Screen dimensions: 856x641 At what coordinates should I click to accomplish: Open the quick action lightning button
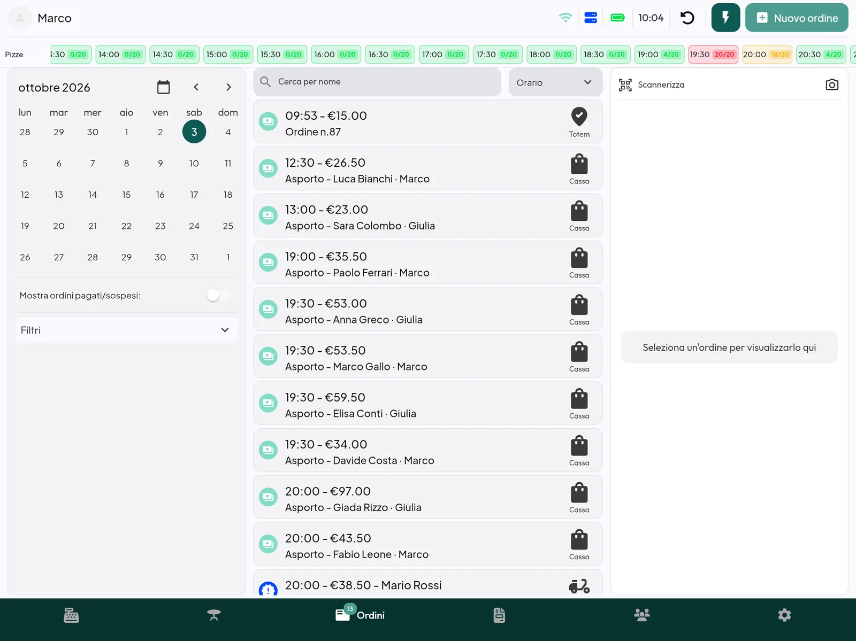click(x=725, y=18)
